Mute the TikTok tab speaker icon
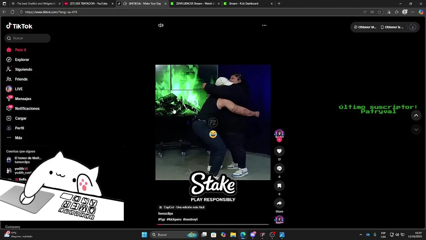This screenshot has width=426, height=240. coord(125,4)
